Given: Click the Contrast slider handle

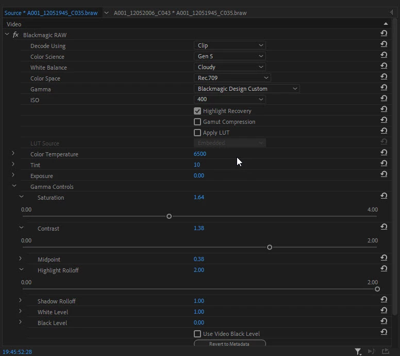Looking at the screenshot, I should pos(270,247).
